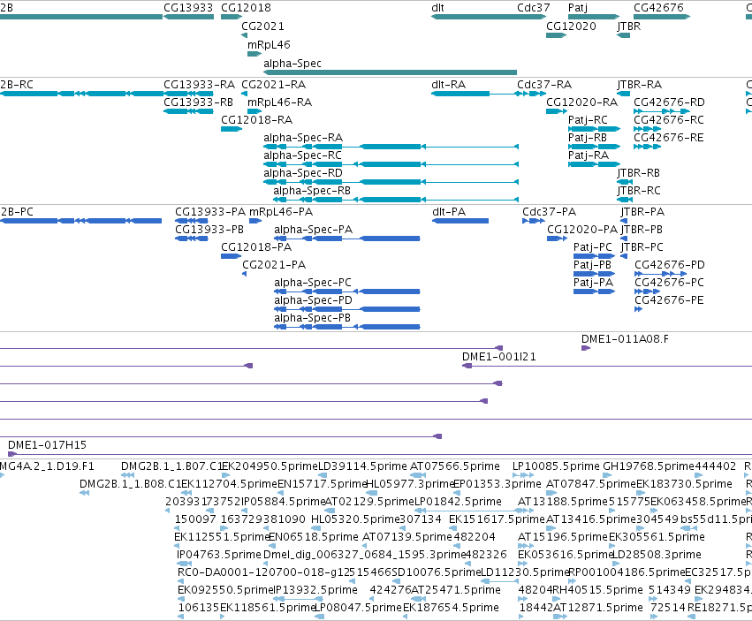The width and height of the screenshot is (752, 621).
Task: Click the CG12020 gene label
Action: coord(571,27)
